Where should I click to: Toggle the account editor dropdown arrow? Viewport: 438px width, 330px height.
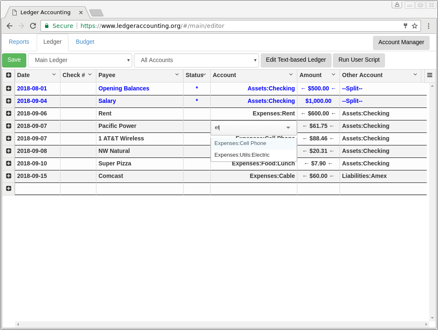coord(288,128)
